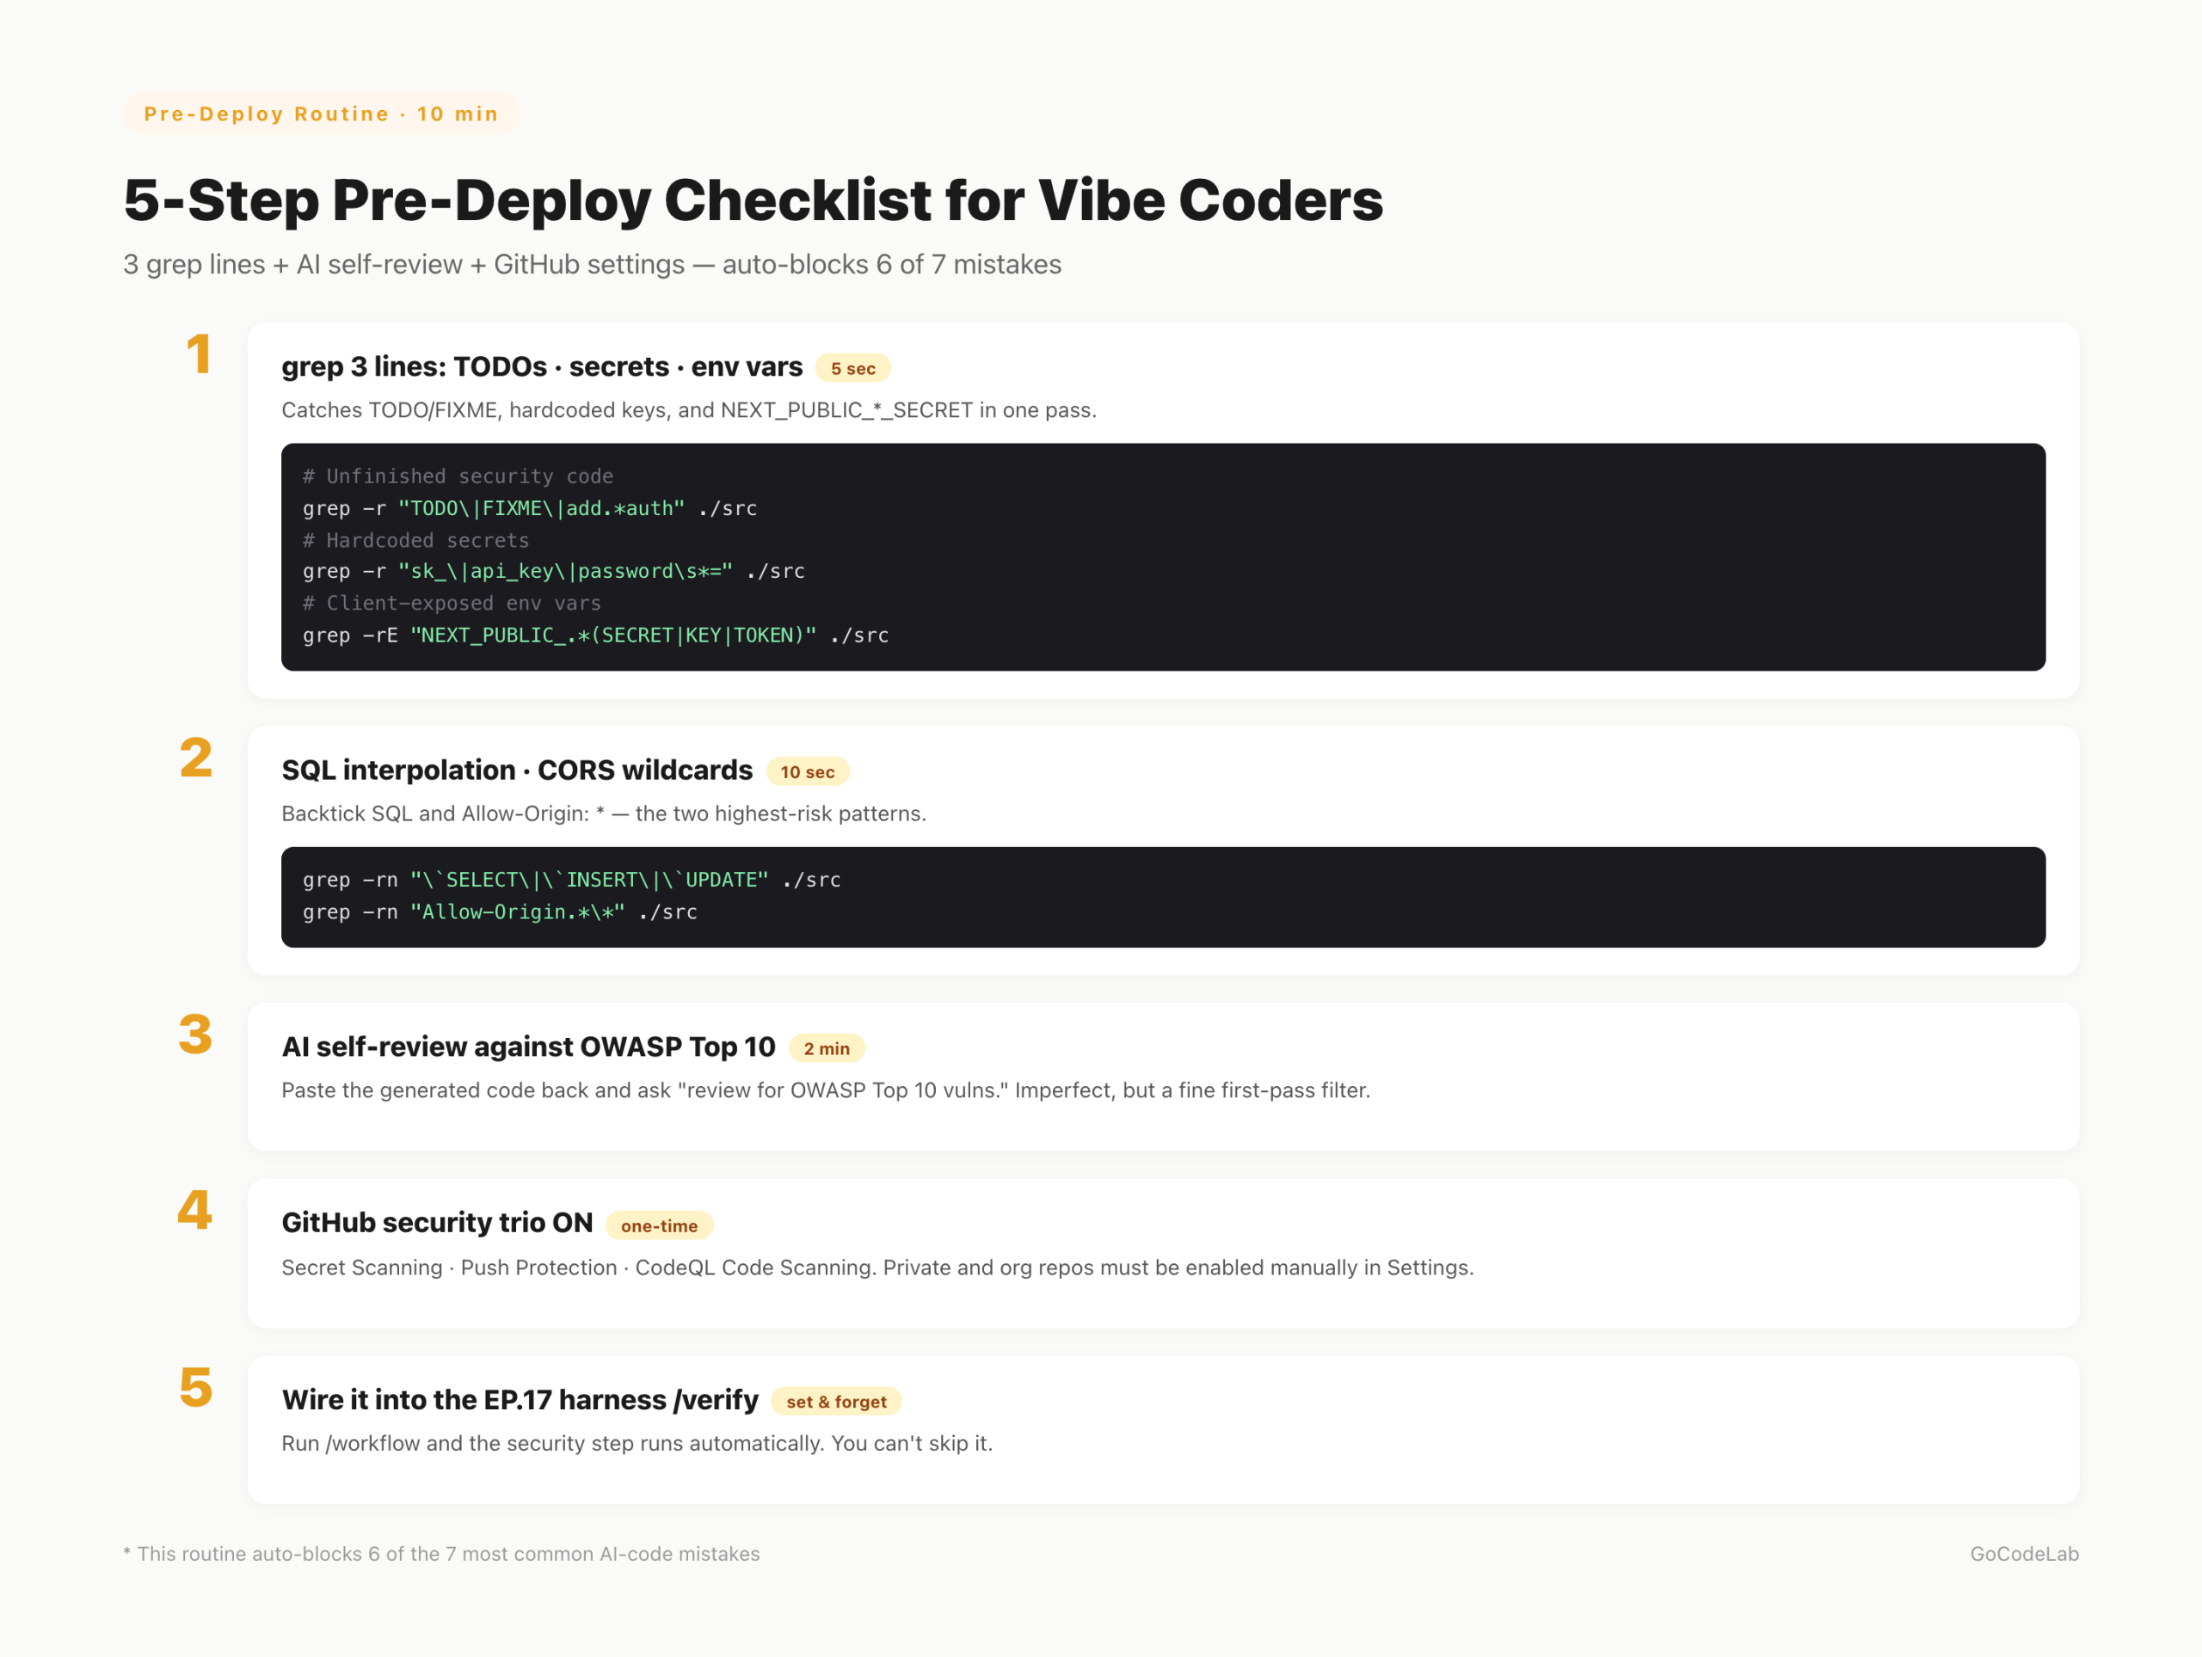2202x1657 pixels.
Task: Click the 'Wire it into the EP.17 harness /verify' heading
Action: point(519,1399)
